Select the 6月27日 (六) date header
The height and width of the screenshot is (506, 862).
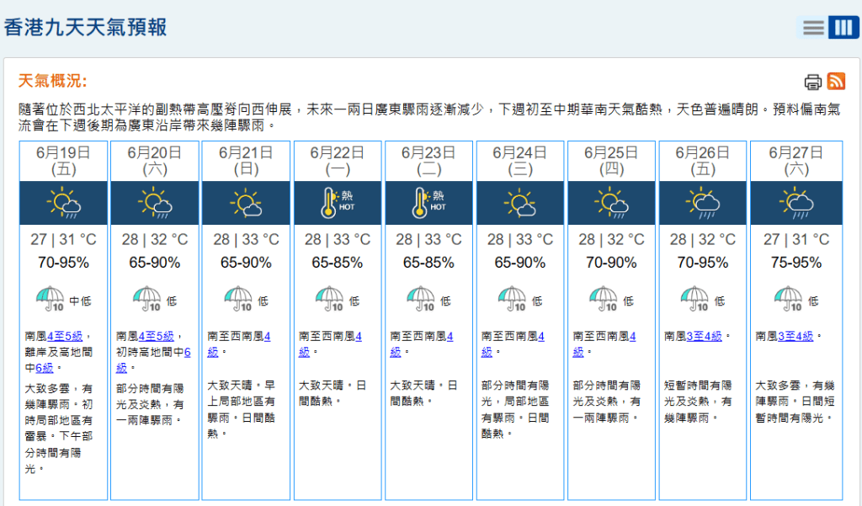pyautogui.click(x=796, y=161)
